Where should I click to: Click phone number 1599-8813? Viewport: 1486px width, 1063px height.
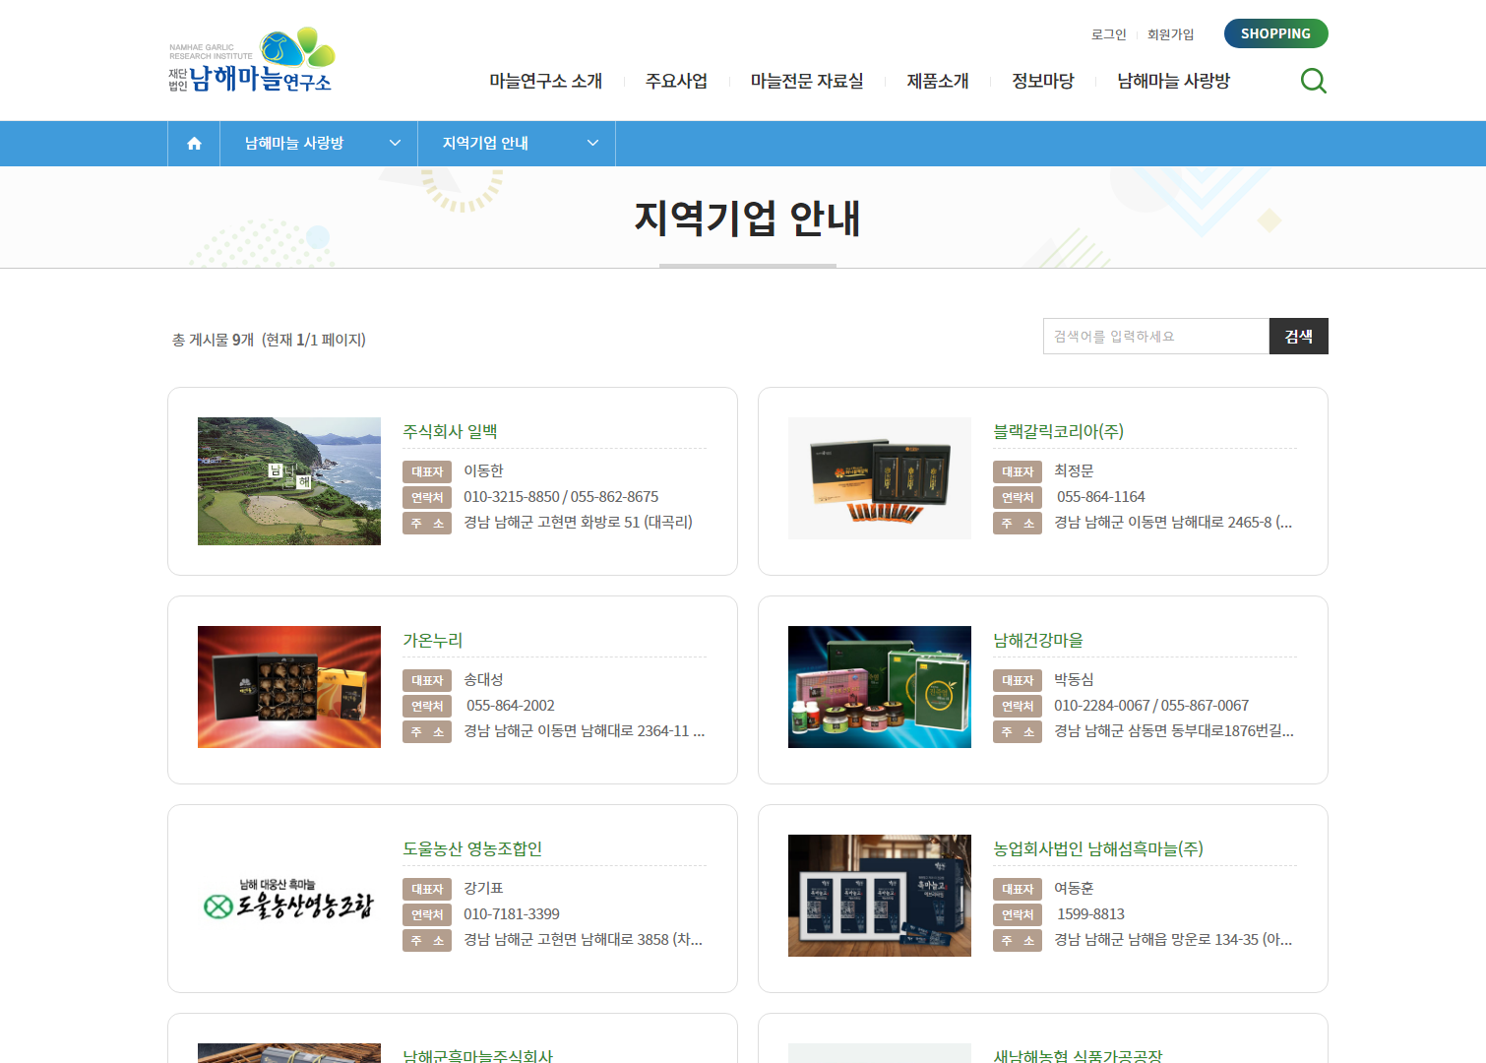(x=1090, y=914)
